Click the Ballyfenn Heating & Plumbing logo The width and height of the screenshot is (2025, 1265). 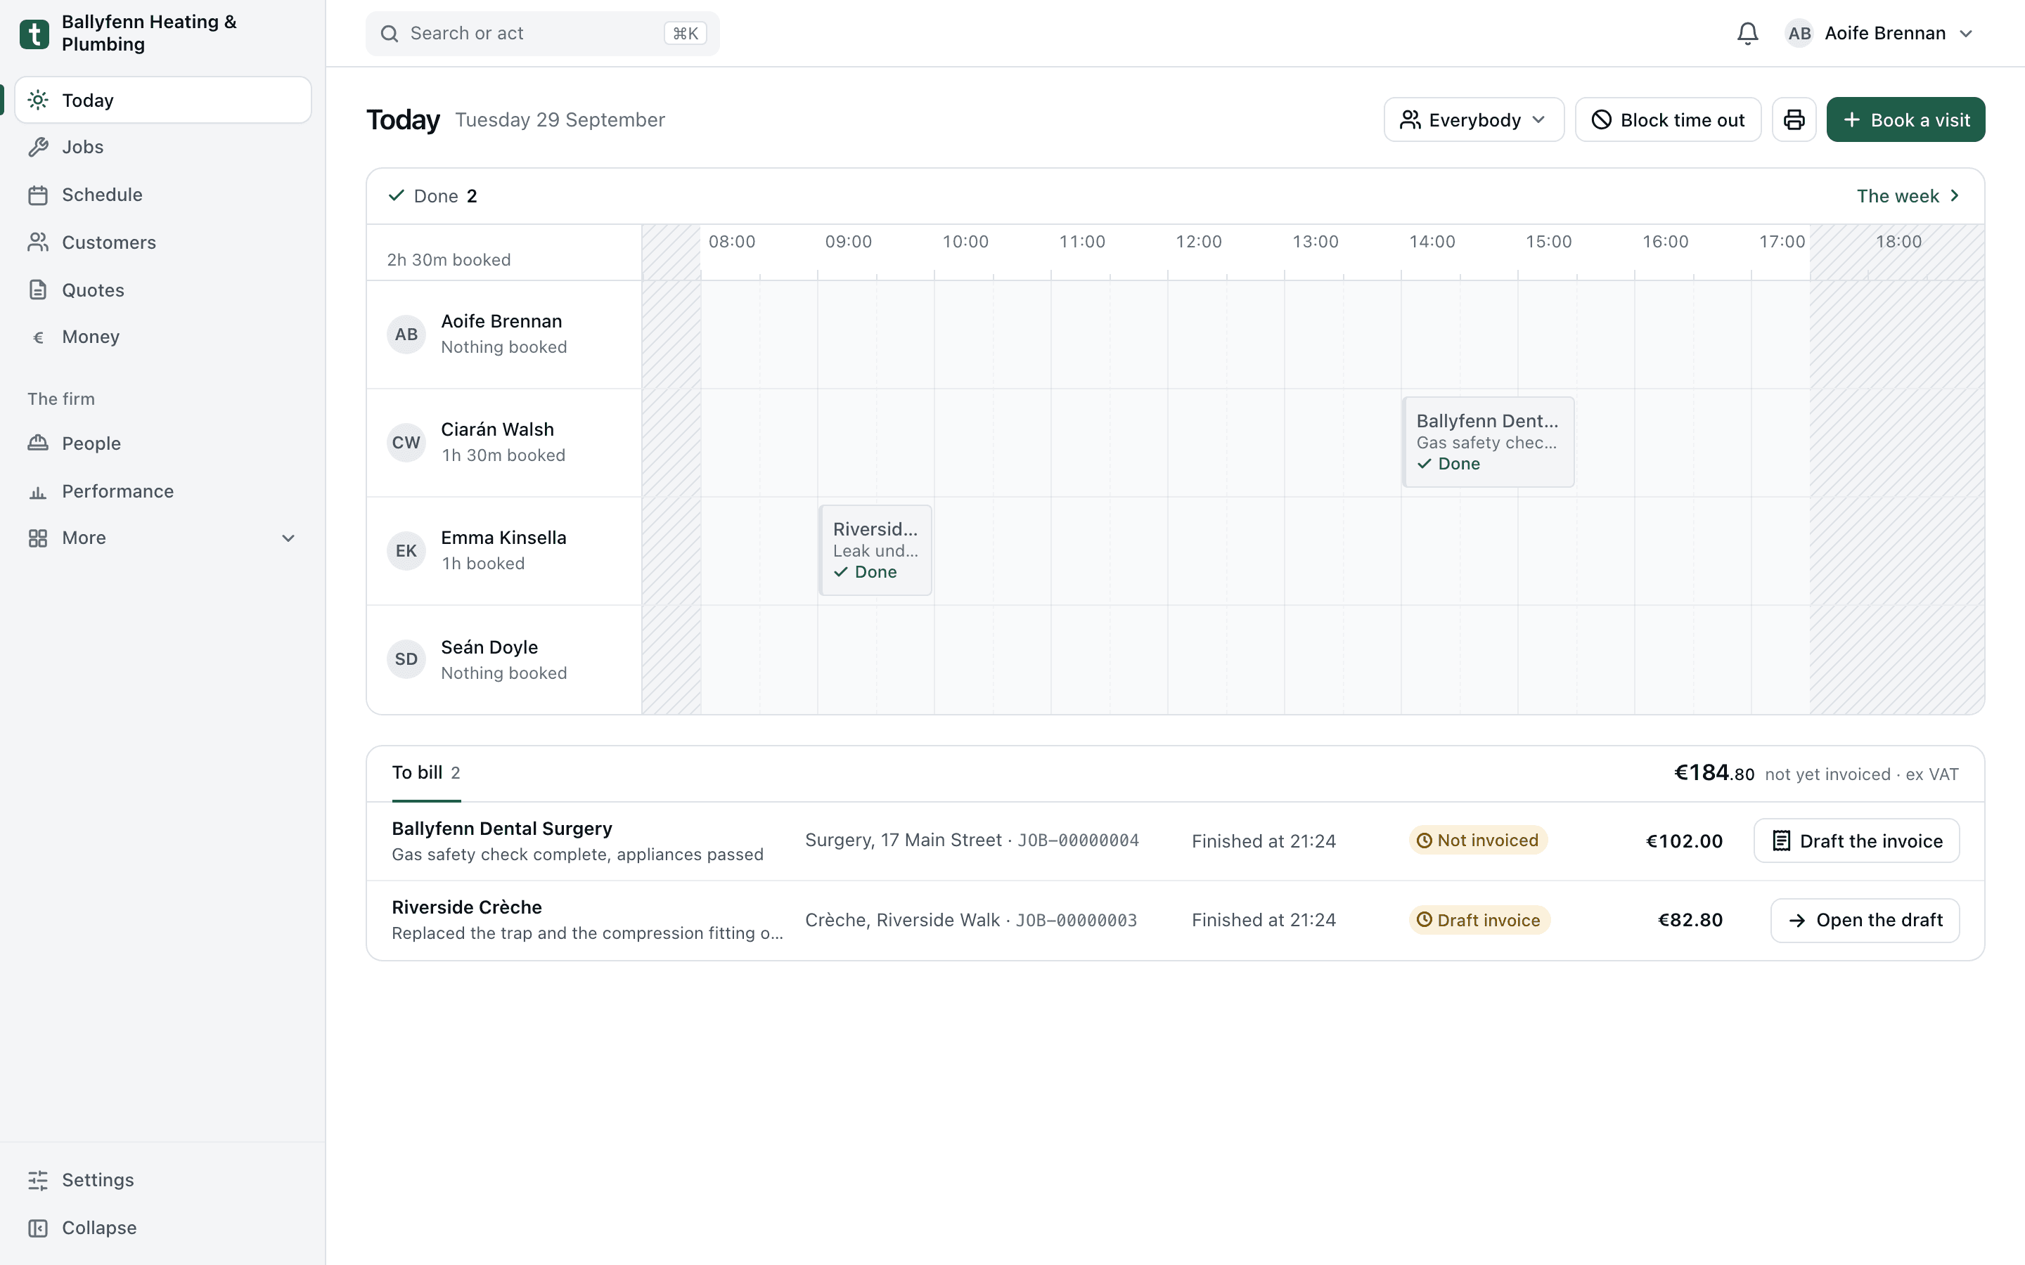click(34, 34)
